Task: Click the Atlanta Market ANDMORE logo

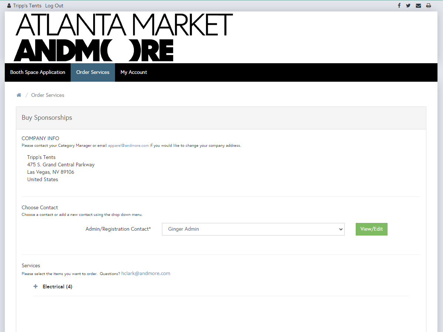Action: tap(124, 37)
